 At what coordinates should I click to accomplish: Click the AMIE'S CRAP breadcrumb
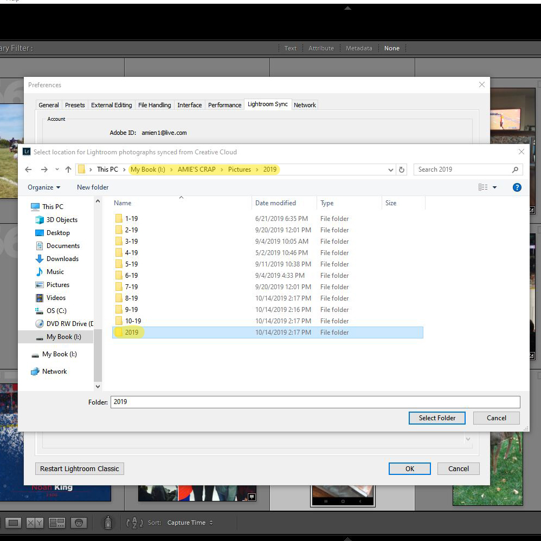pos(197,170)
